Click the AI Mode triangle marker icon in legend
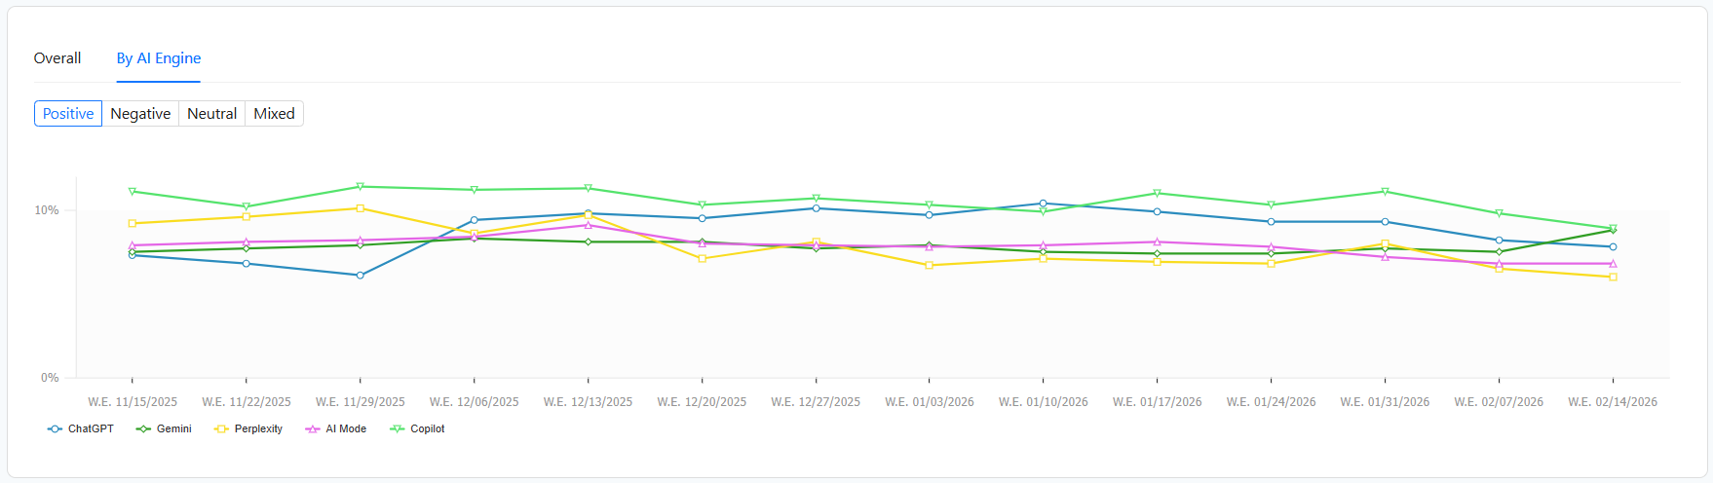The image size is (1713, 483). point(312,429)
